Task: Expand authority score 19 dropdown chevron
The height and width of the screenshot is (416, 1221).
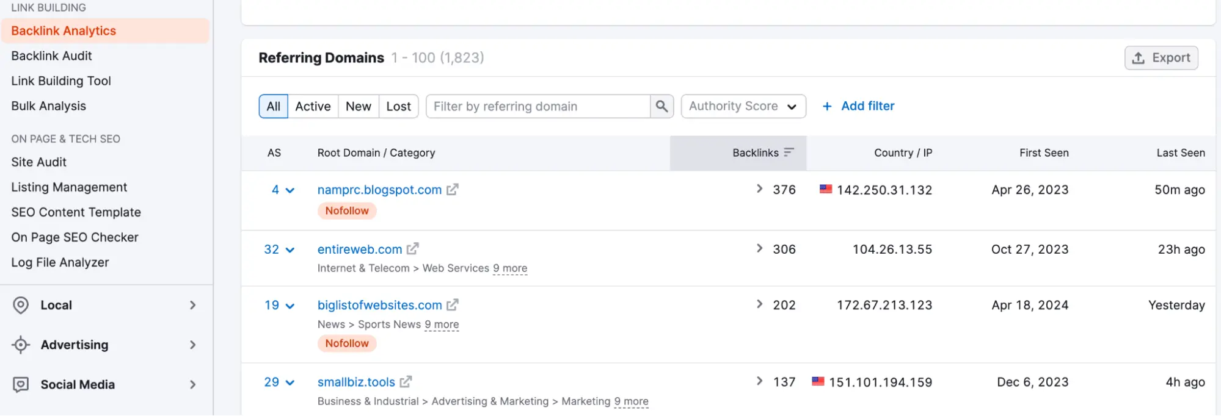Action: pos(290,306)
